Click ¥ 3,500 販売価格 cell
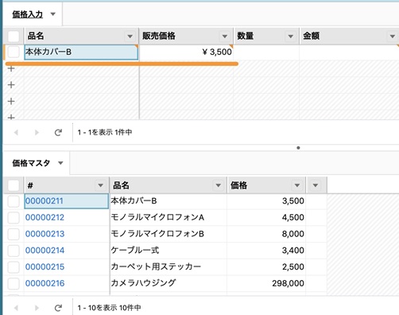 (x=186, y=52)
